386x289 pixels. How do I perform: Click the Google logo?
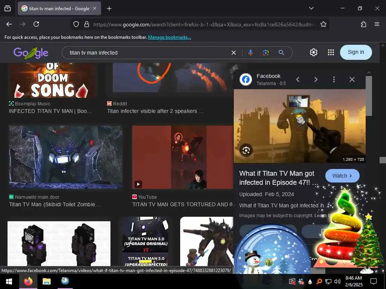(x=31, y=53)
